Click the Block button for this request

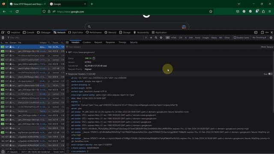[x=263, y=47]
